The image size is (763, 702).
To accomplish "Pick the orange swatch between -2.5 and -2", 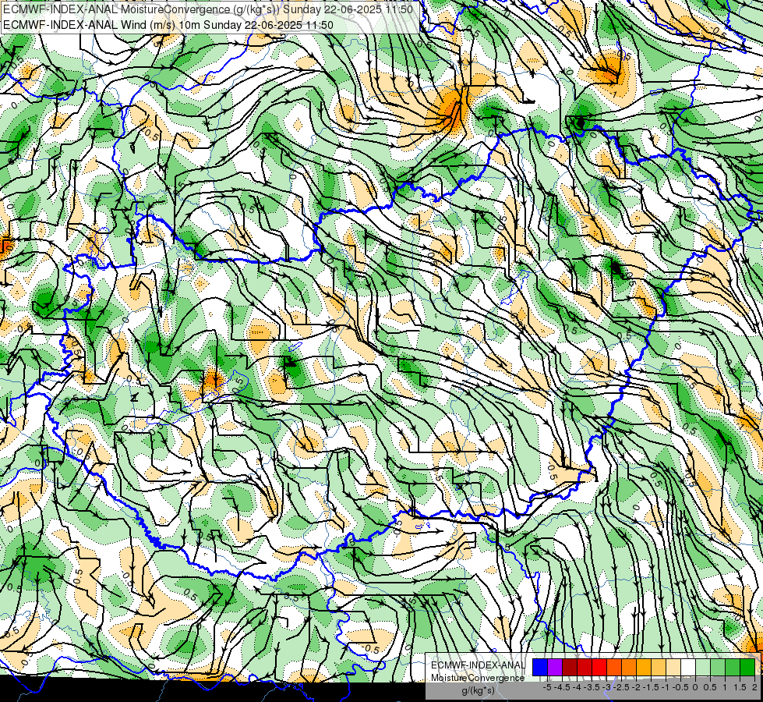I will point(629,668).
